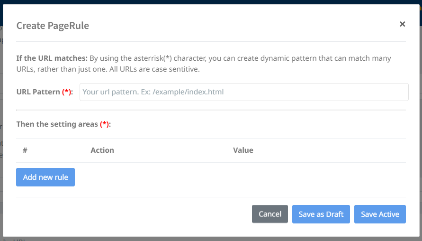Select the Value column header

[x=243, y=150]
